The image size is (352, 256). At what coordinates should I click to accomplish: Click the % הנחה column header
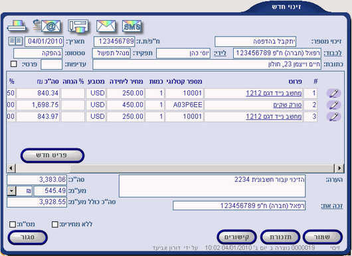click(x=73, y=82)
